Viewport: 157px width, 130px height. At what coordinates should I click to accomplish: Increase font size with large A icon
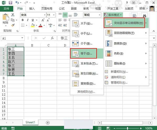pos(43,20)
